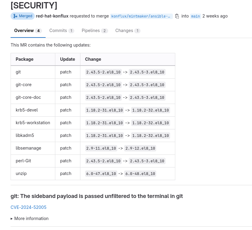The width and height of the screenshot is (252, 230).
Task: Click the Update column header
Action: 67,59
